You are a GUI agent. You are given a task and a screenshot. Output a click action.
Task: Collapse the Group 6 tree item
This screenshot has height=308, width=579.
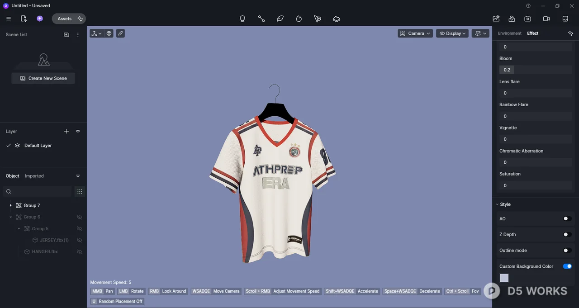click(x=10, y=217)
